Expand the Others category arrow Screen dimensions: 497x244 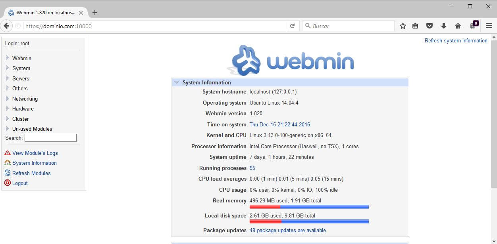pos(7,88)
